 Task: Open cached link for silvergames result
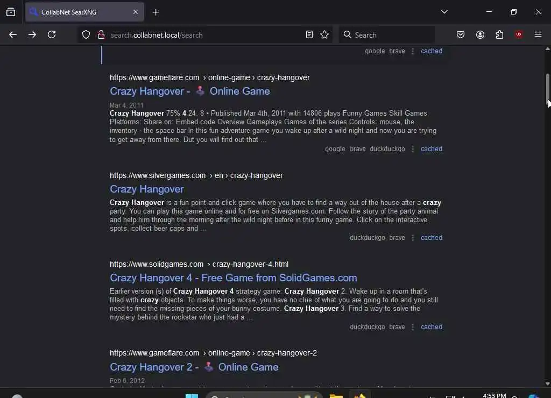[432, 238]
